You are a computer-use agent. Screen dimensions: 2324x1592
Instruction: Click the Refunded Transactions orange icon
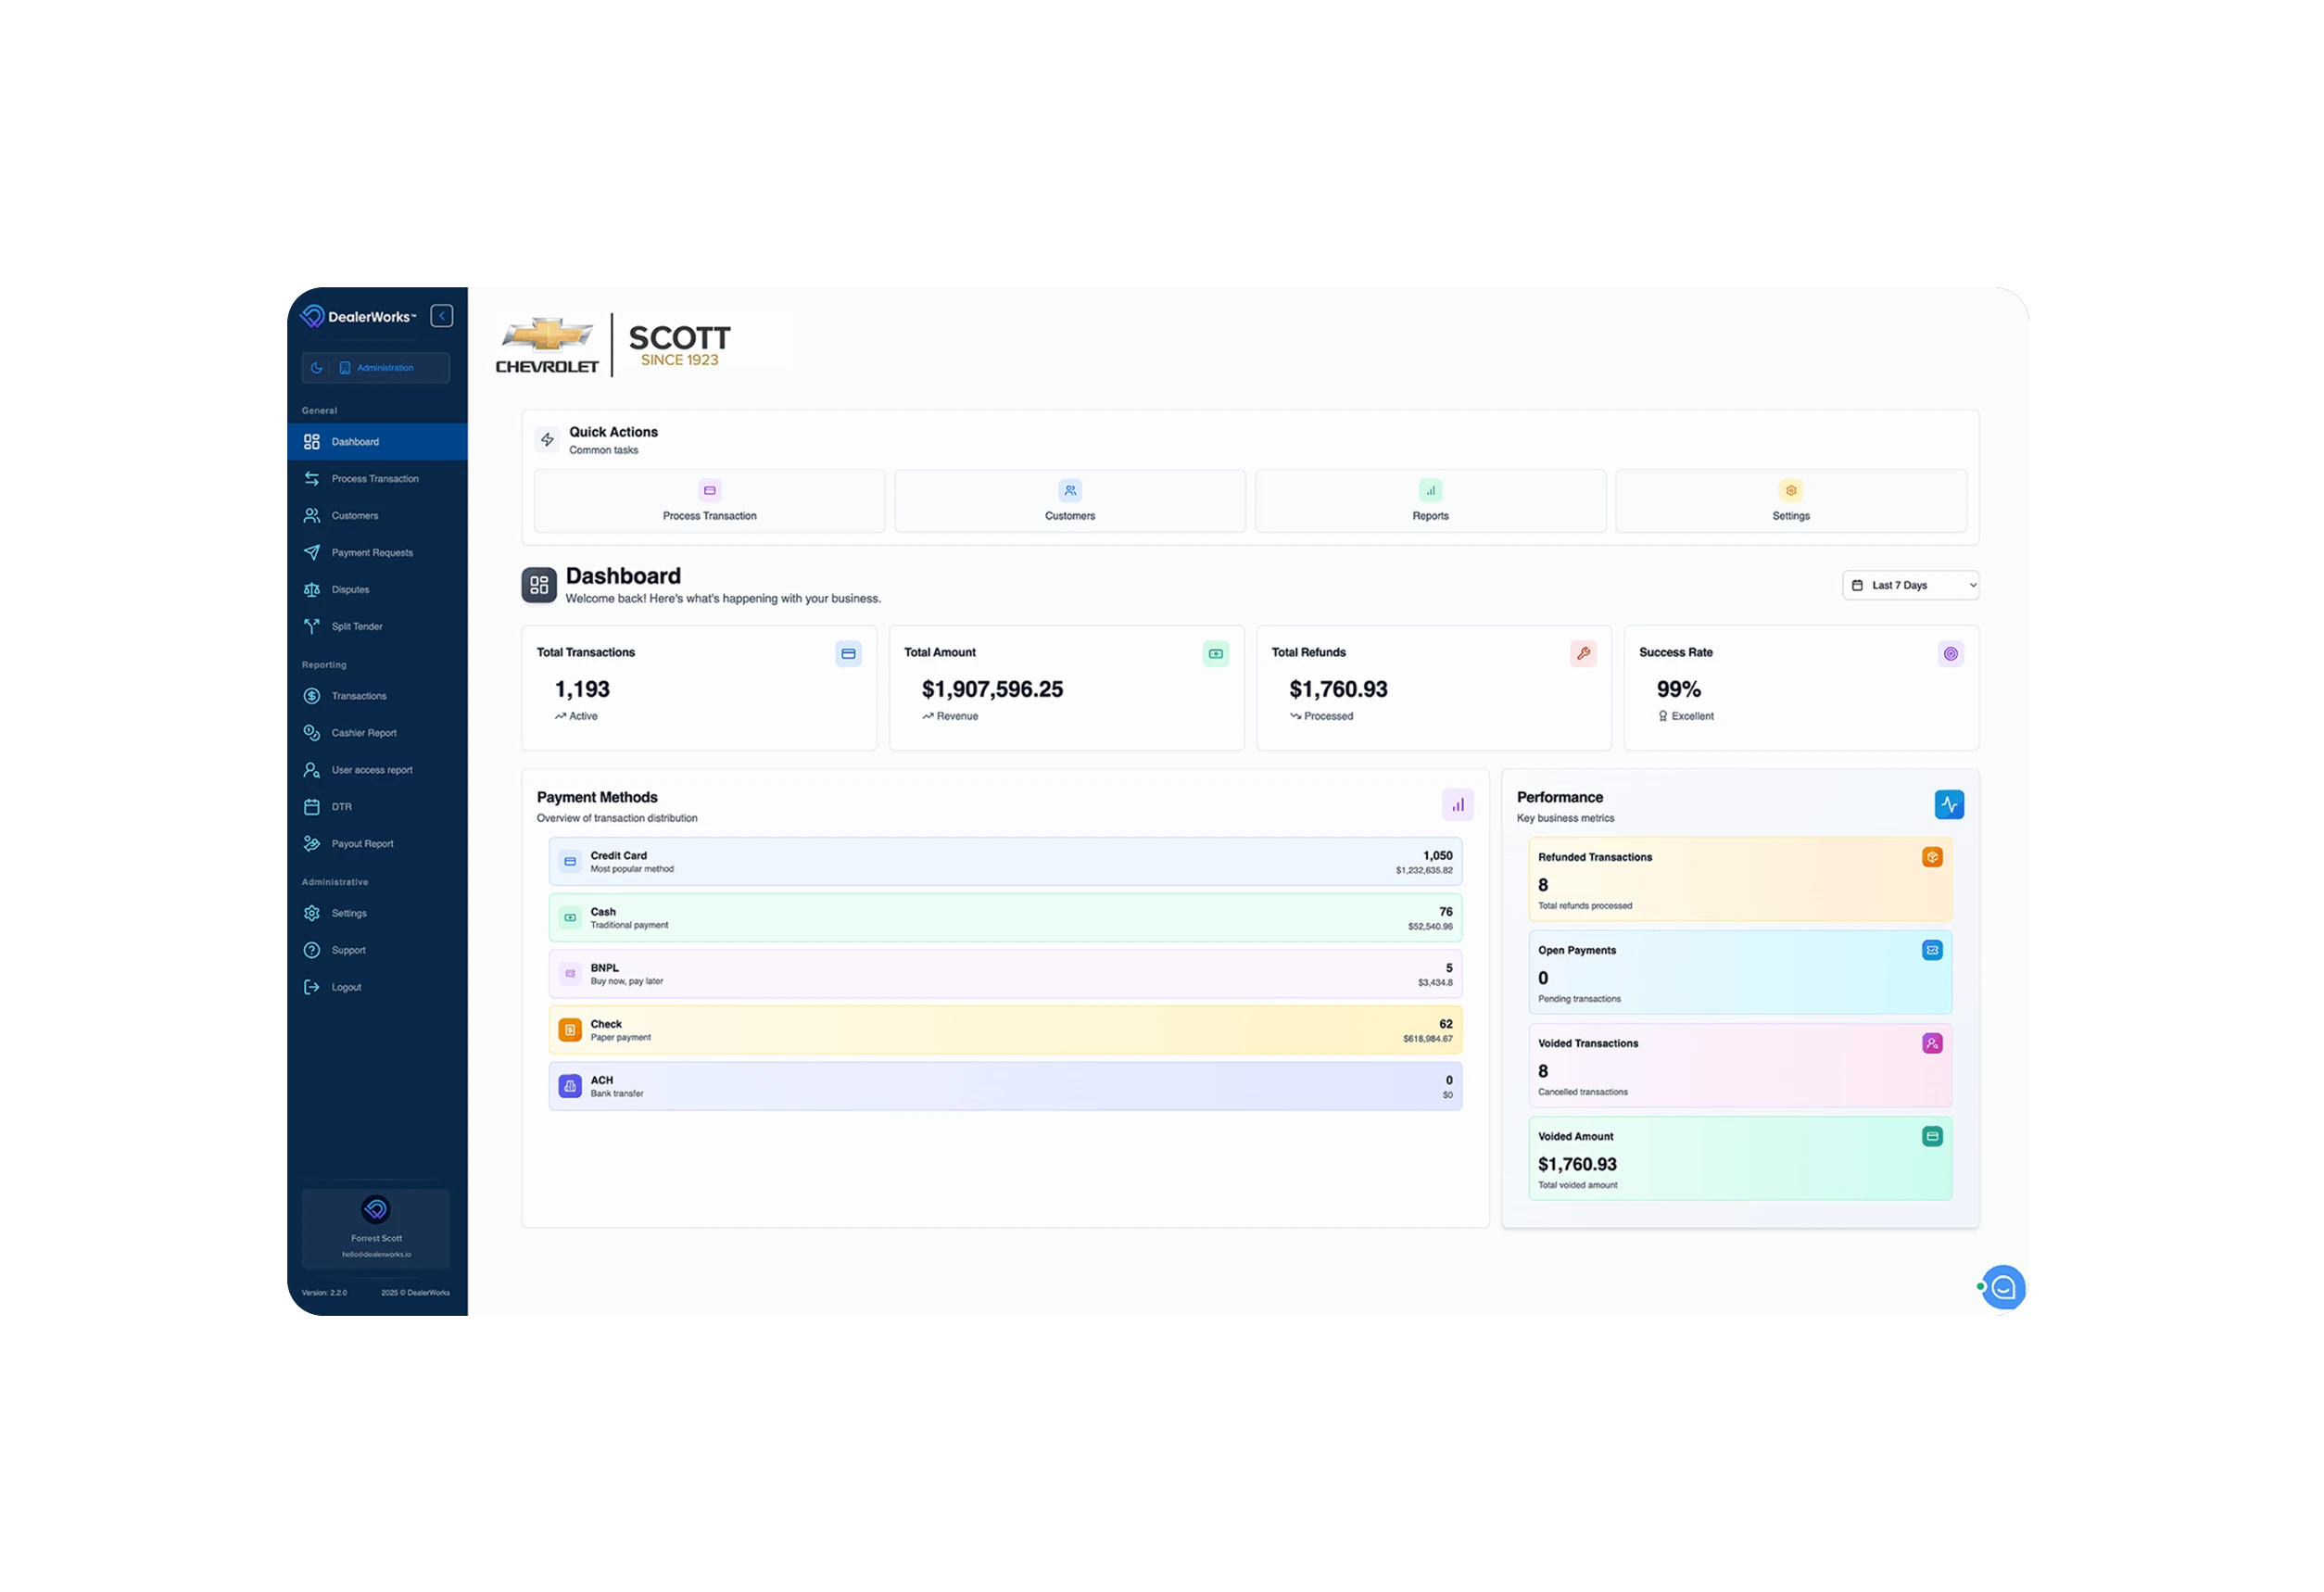pos(1932,858)
